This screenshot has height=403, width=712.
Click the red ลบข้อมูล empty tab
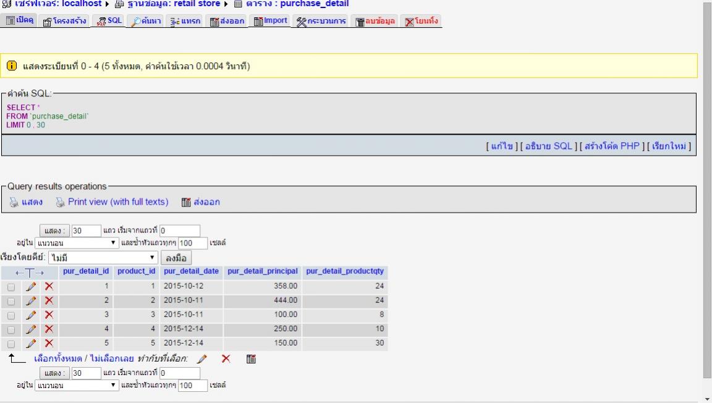pyautogui.click(x=375, y=21)
